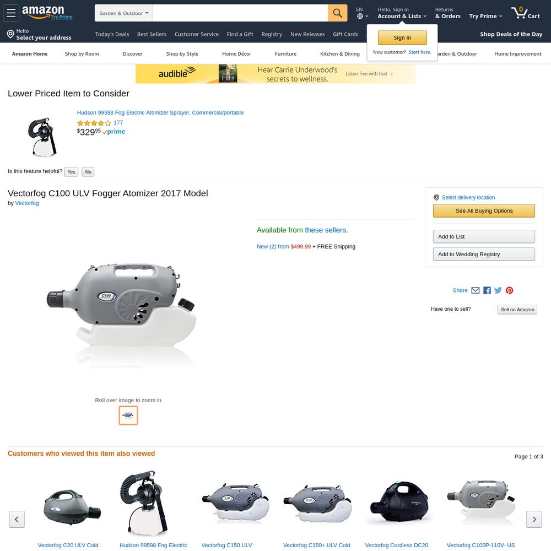Open the shopping cart
This screenshot has width=551, height=551.
[x=525, y=13]
